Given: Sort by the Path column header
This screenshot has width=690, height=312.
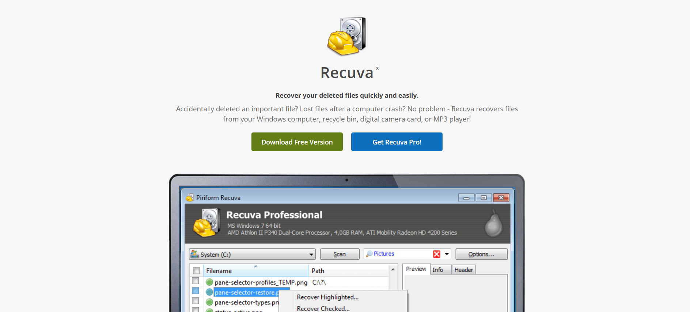Looking at the screenshot, I should pos(349,271).
